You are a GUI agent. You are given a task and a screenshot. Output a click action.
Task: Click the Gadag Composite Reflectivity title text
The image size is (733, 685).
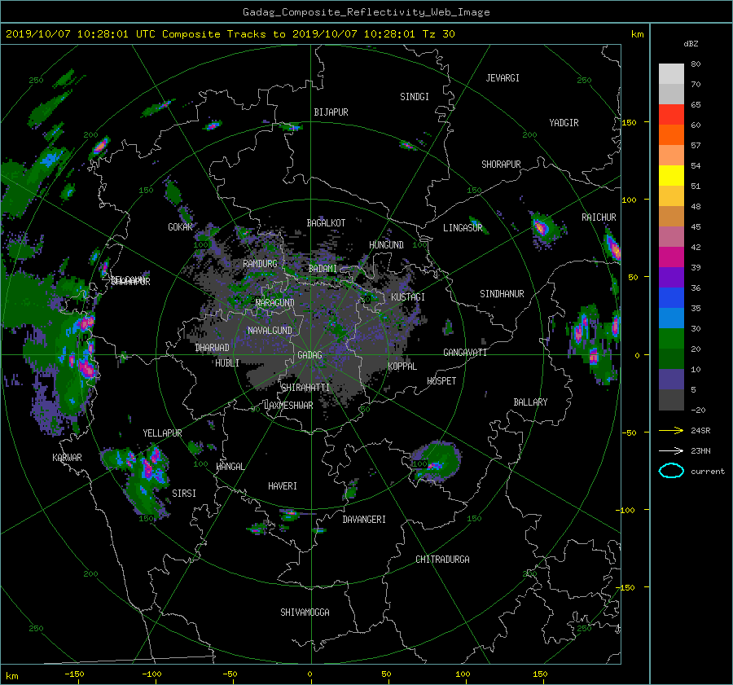click(x=366, y=12)
